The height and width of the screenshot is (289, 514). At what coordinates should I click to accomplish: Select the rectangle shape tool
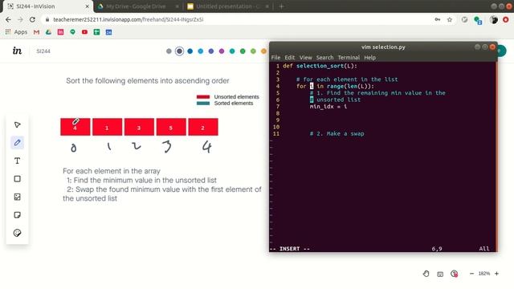click(x=18, y=179)
